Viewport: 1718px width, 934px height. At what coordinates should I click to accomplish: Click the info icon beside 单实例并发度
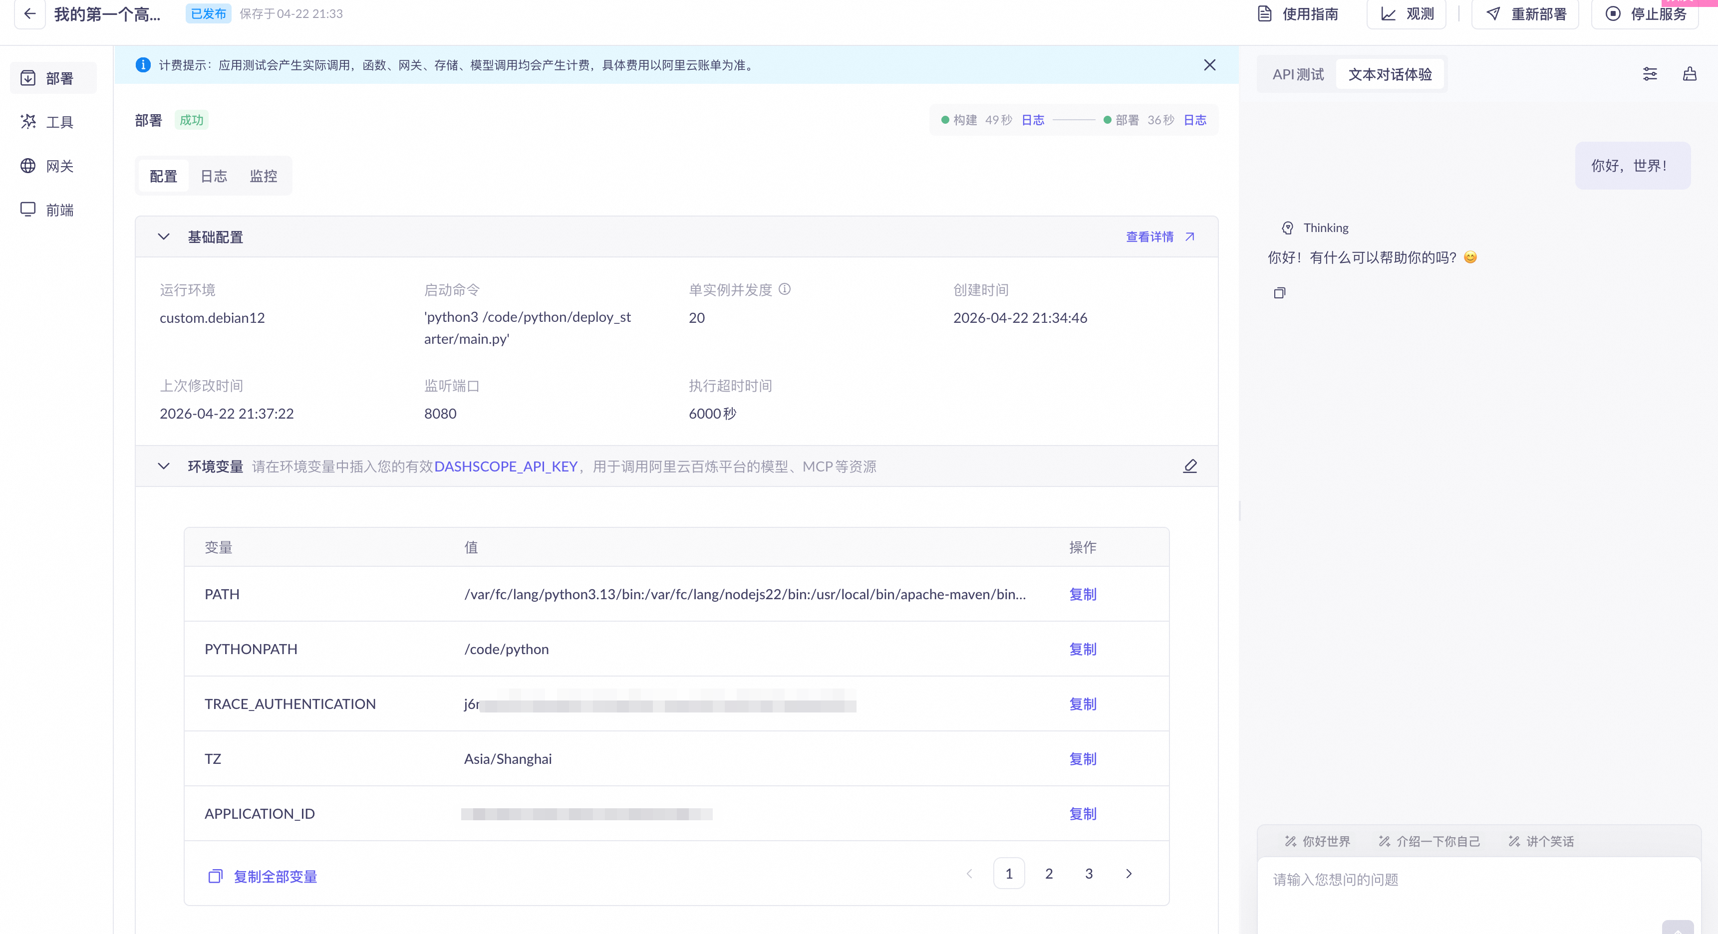pos(785,289)
